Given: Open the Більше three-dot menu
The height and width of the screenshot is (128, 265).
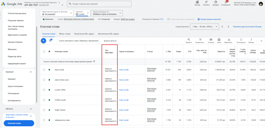Looking at the screenshot, I should click(x=251, y=40).
